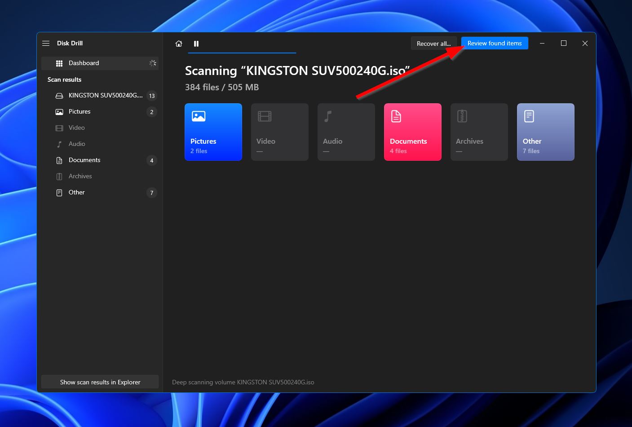632x427 pixels.
Task: Click the count badge 7 for Other
Action: [x=152, y=193]
